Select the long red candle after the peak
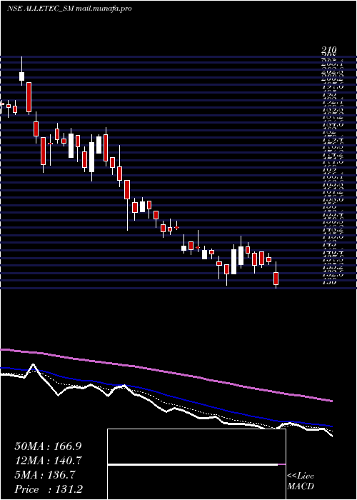The height and width of the screenshot is (500, 357). (x=29, y=96)
